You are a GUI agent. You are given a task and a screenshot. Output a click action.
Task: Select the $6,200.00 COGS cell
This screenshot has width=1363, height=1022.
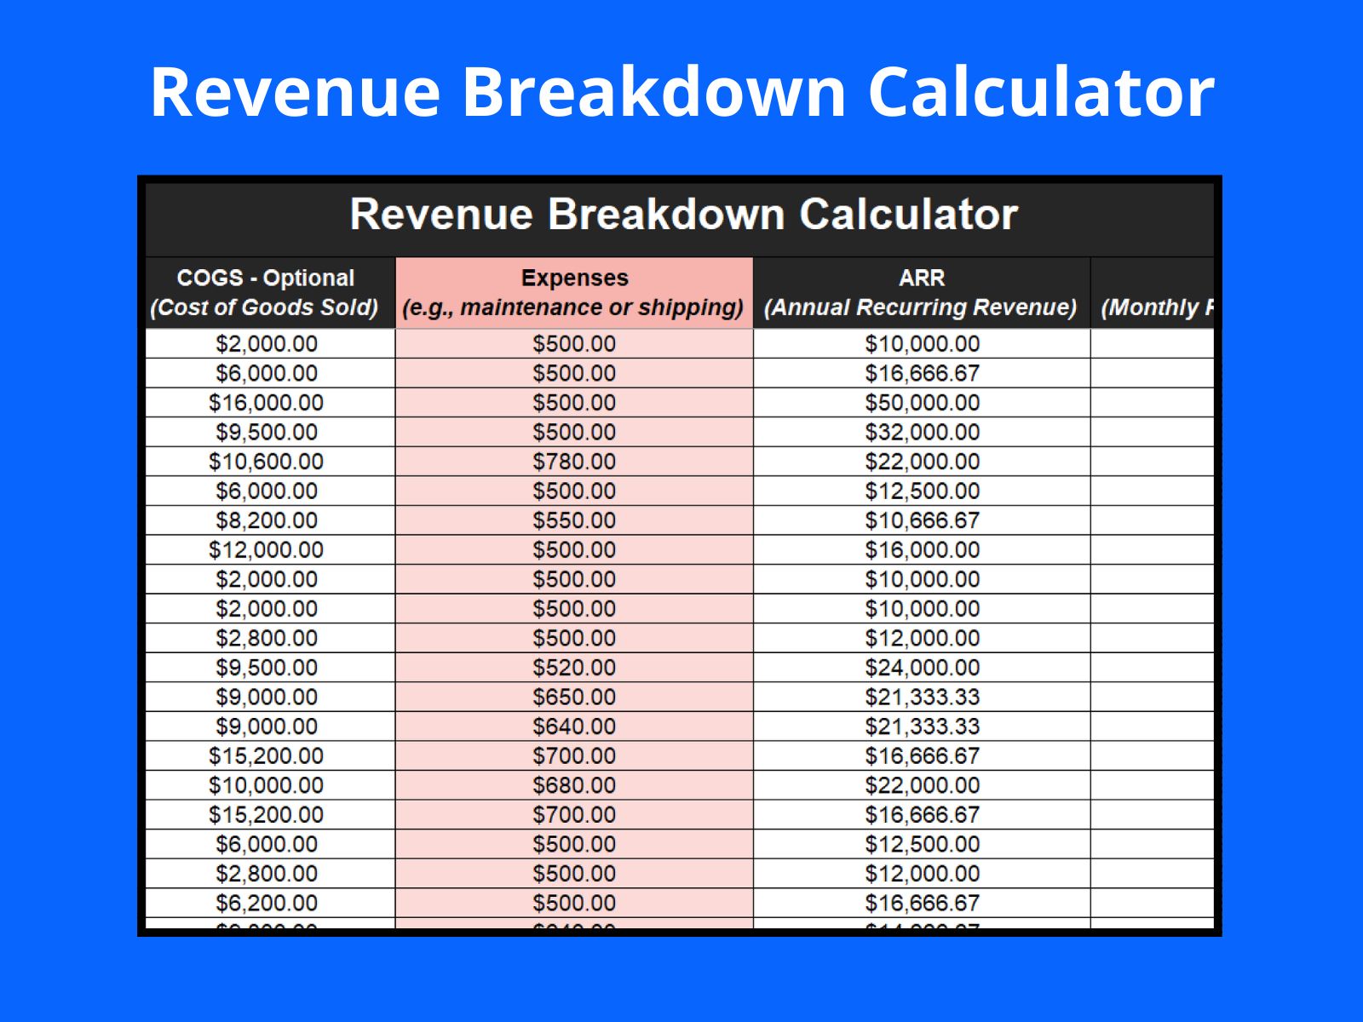[x=267, y=903]
